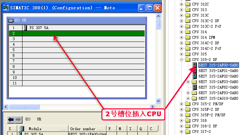Expand the 6ES7 315-2AF03-0AB0 subfolder
The height and width of the screenshot is (135, 246).
pyautogui.click(x=188, y=82)
